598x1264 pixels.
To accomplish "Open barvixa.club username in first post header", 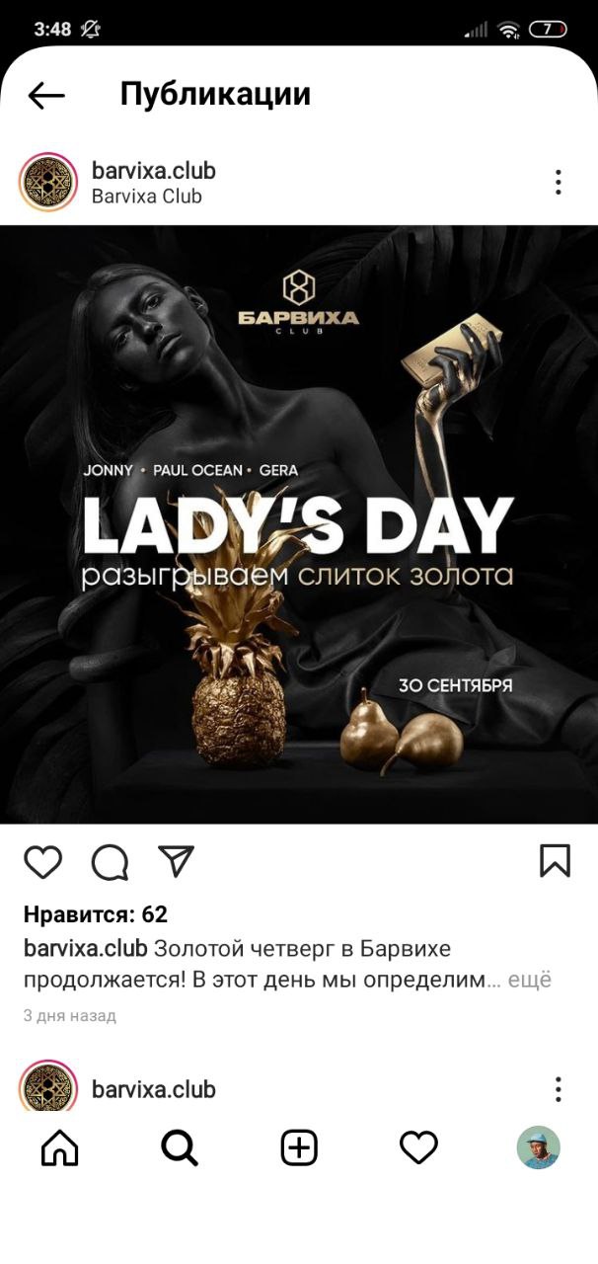I will click(x=153, y=171).
